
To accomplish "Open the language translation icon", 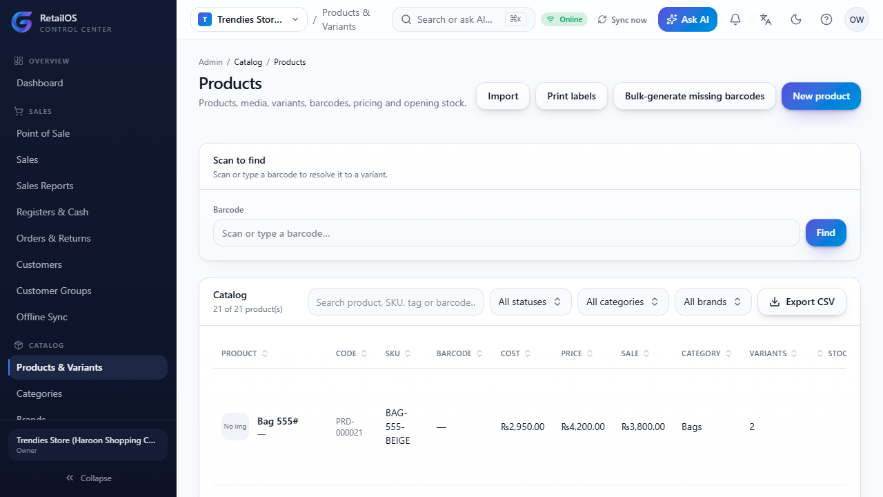I will pos(766,19).
